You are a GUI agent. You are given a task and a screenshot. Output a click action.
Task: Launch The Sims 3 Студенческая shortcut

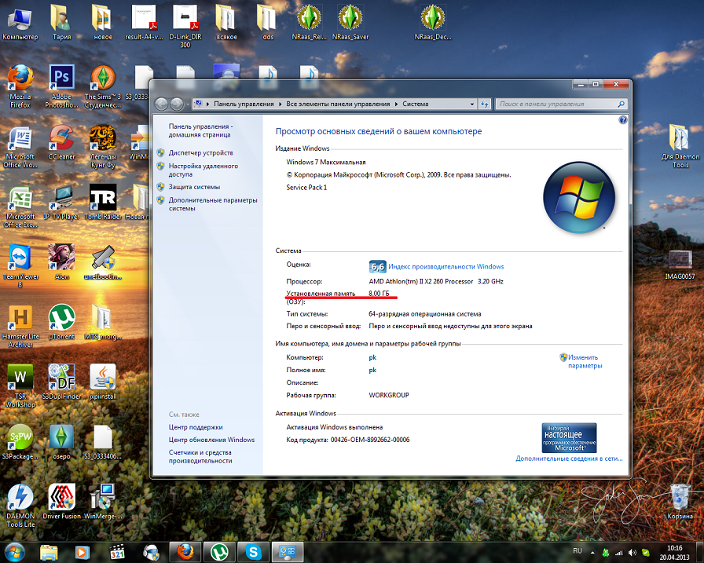[x=103, y=86]
